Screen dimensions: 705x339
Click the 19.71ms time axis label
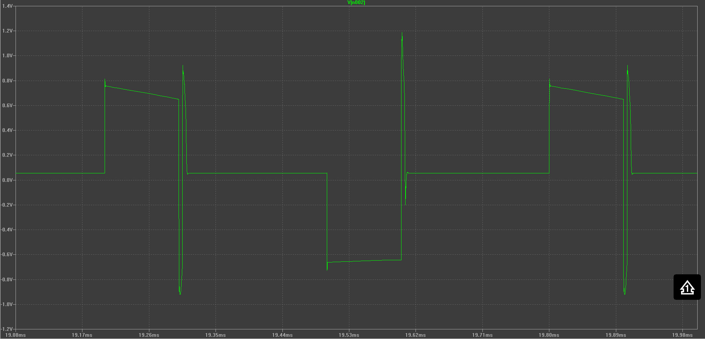click(x=482, y=335)
